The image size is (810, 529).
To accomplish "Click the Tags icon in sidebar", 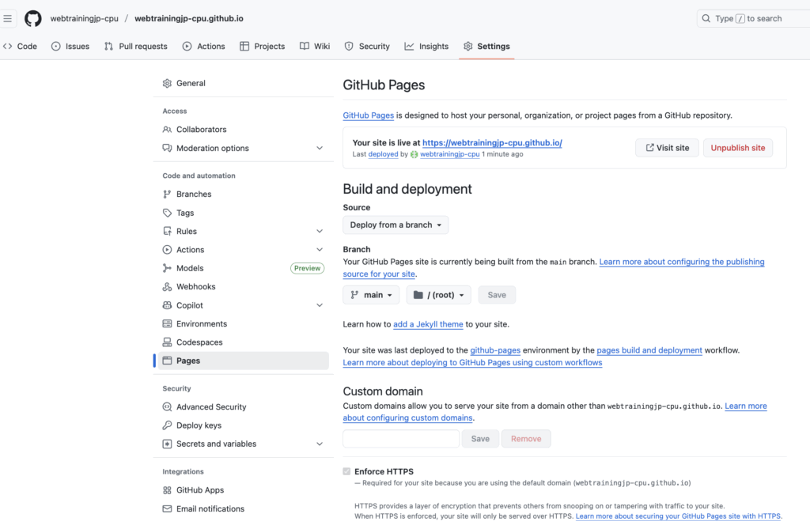I will pos(167,213).
